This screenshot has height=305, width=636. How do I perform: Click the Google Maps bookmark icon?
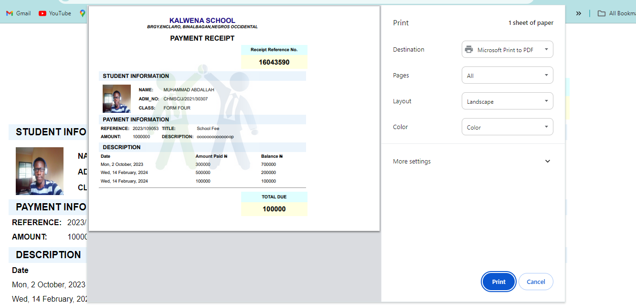(83, 13)
